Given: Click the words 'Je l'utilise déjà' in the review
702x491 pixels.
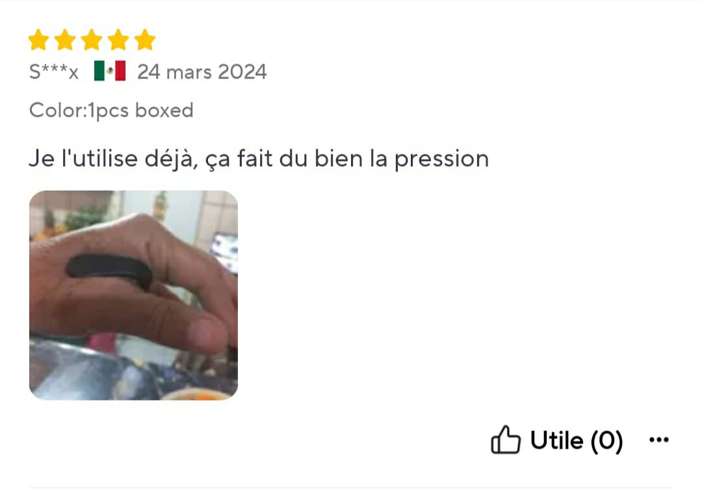Looking at the screenshot, I should pyautogui.click(x=114, y=158).
